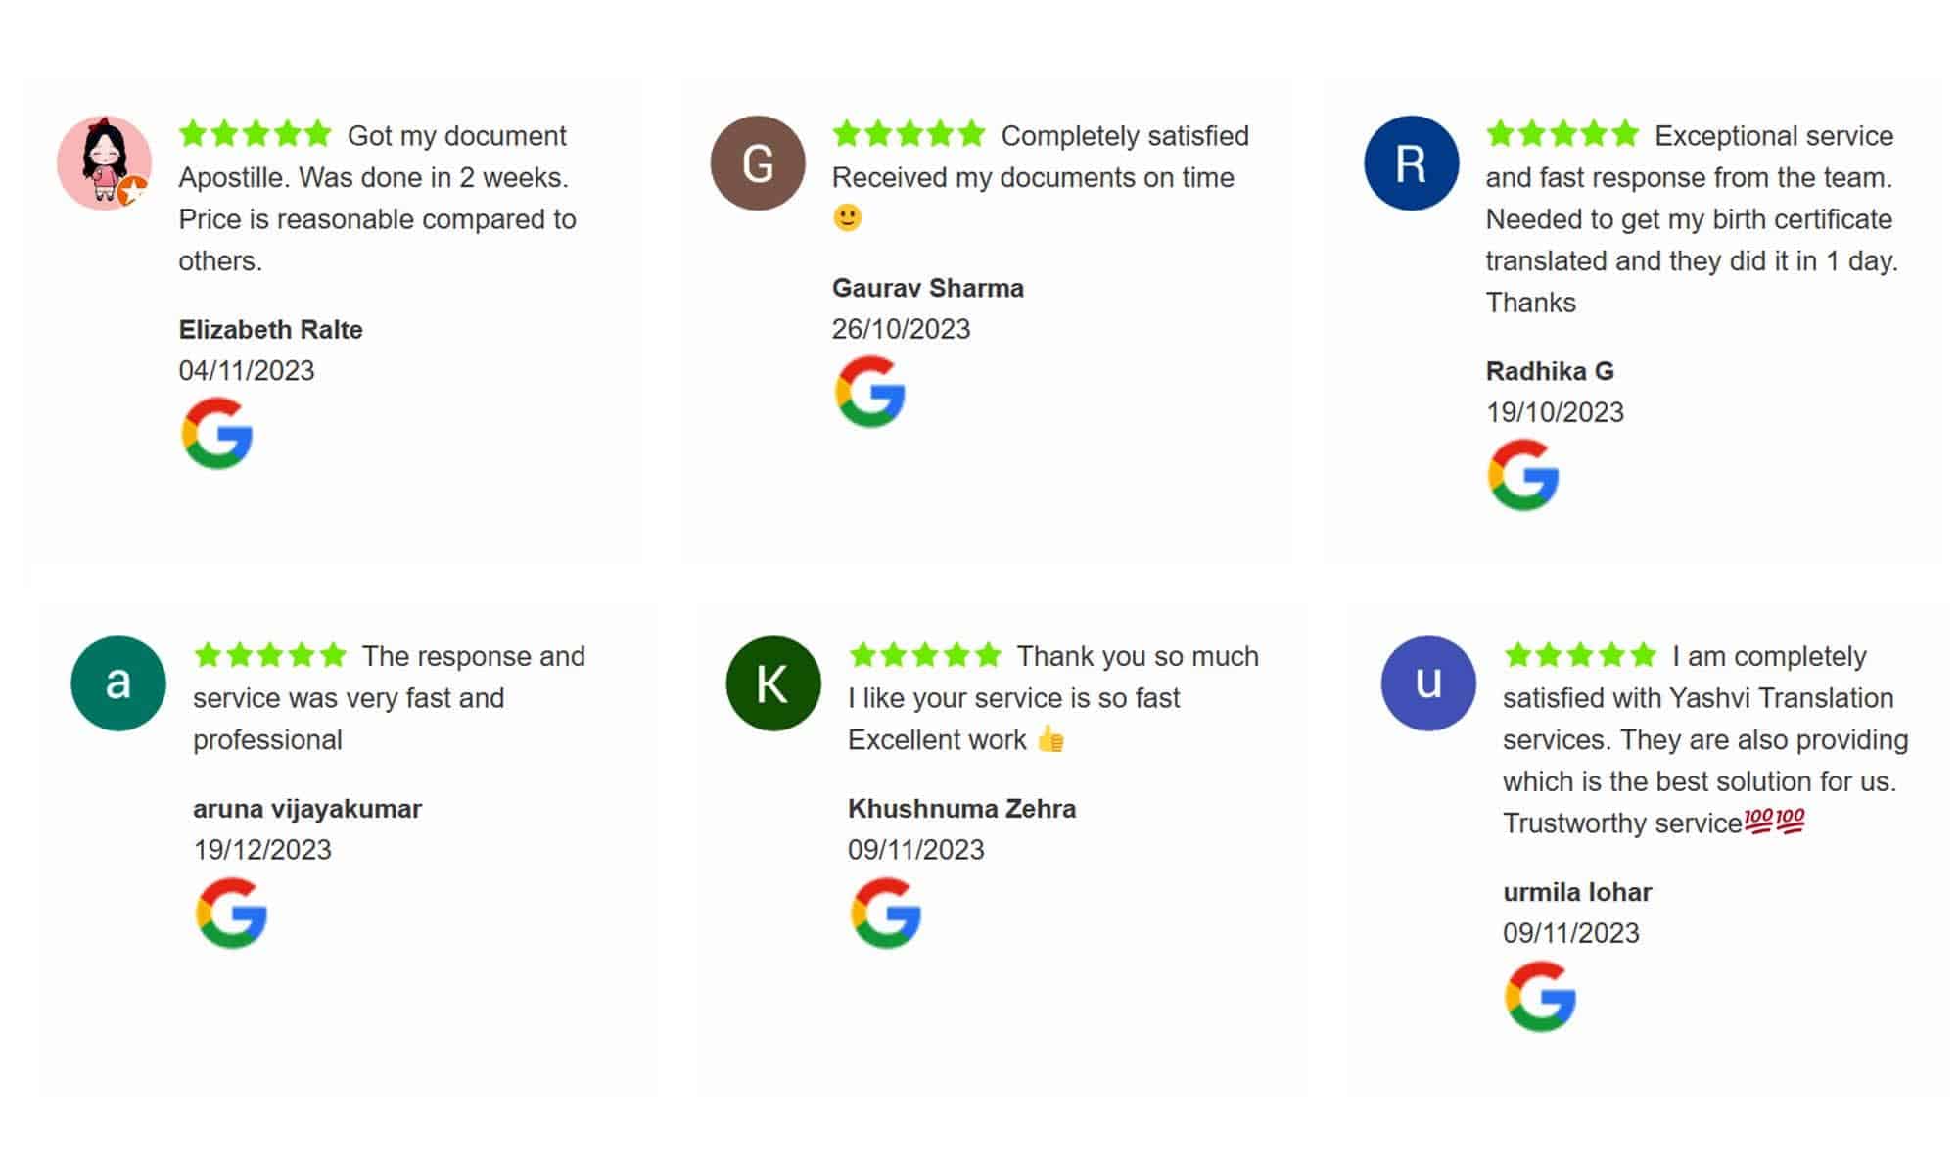
Task: Click Elizabeth Ralte's cartoon avatar picture
Action: pos(104,163)
